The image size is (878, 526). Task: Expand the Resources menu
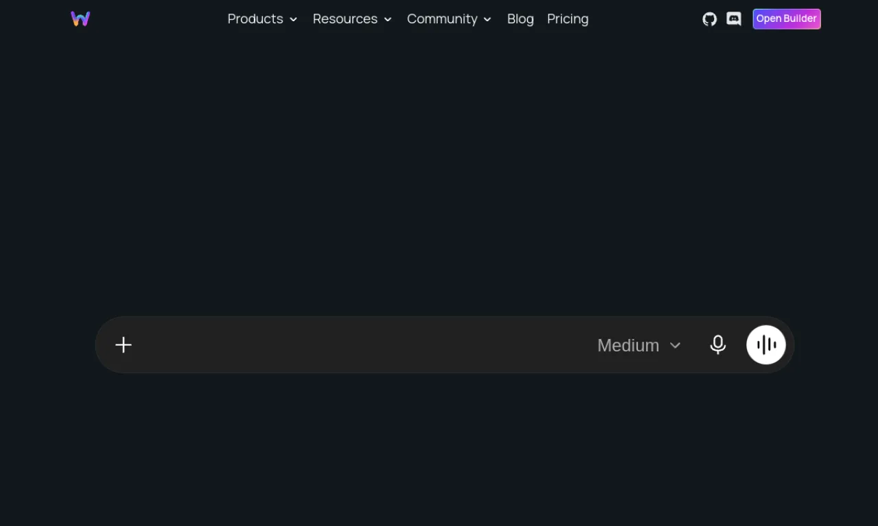(352, 19)
